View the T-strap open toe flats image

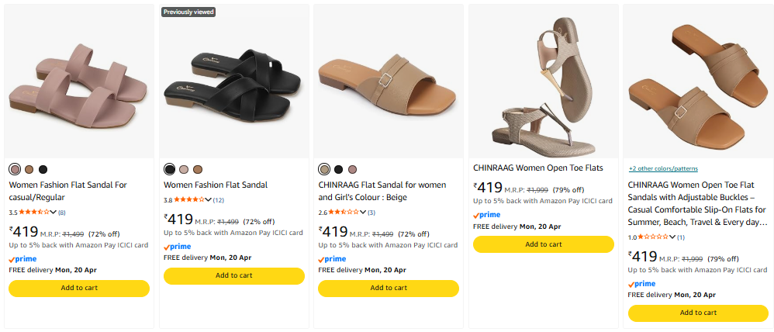tap(544, 81)
